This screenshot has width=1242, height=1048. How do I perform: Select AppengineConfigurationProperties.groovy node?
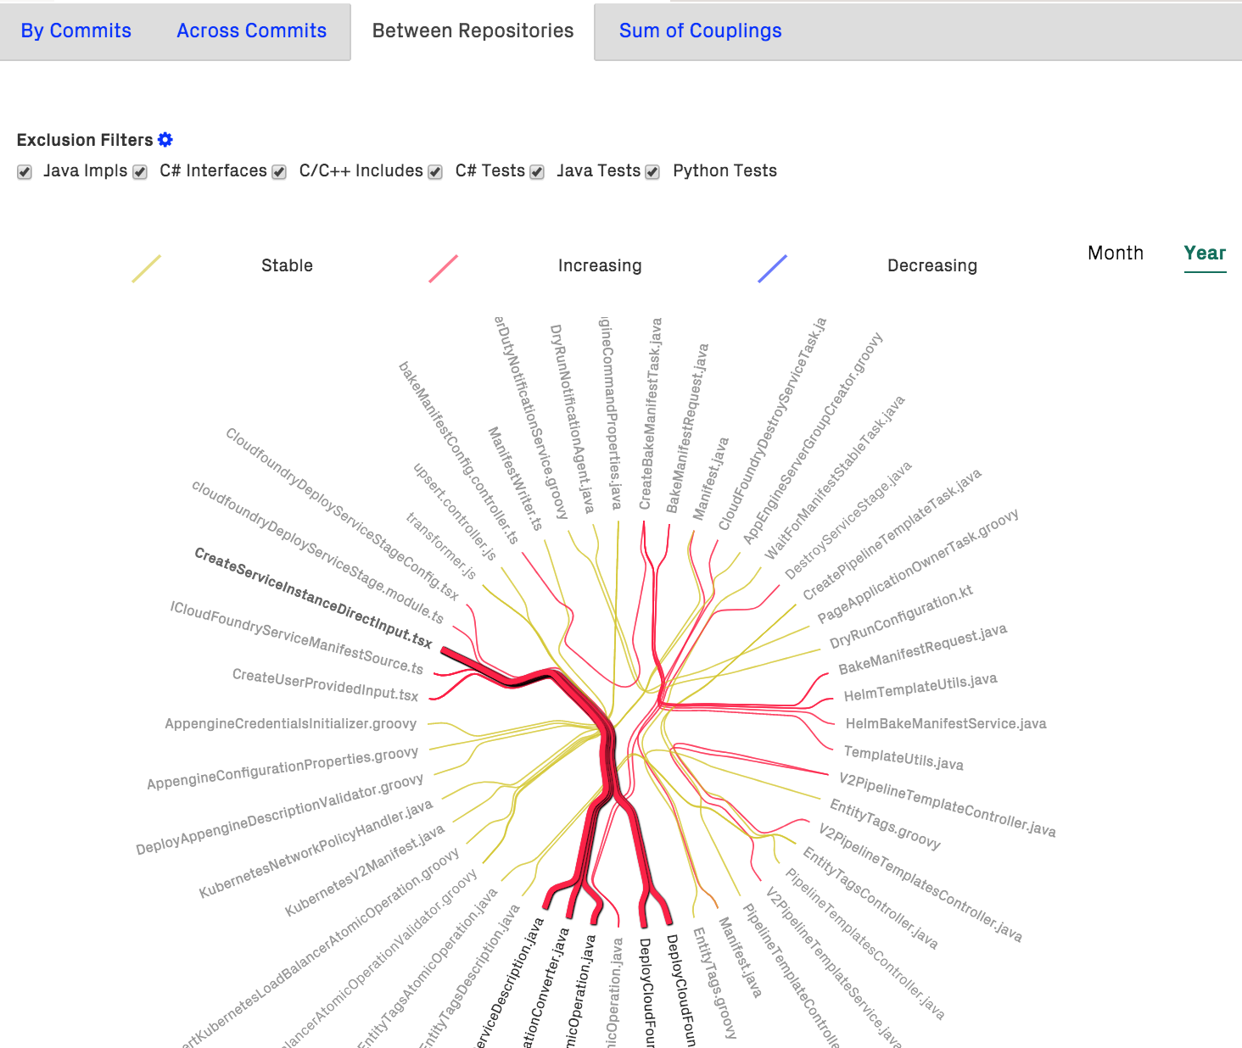tap(283, 768)
